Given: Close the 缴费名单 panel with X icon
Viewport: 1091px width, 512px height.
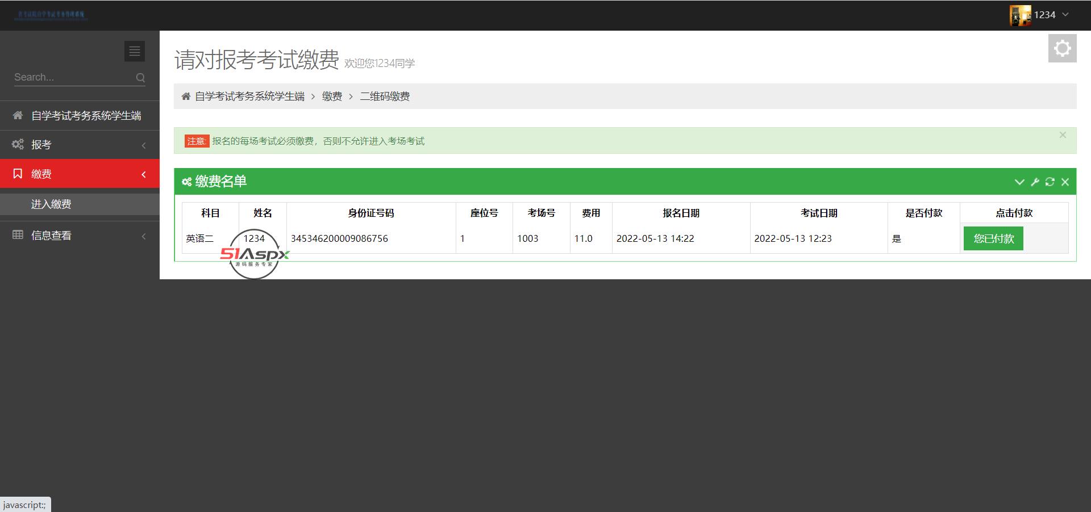Looking at the screenshot, I should 1065,182.
